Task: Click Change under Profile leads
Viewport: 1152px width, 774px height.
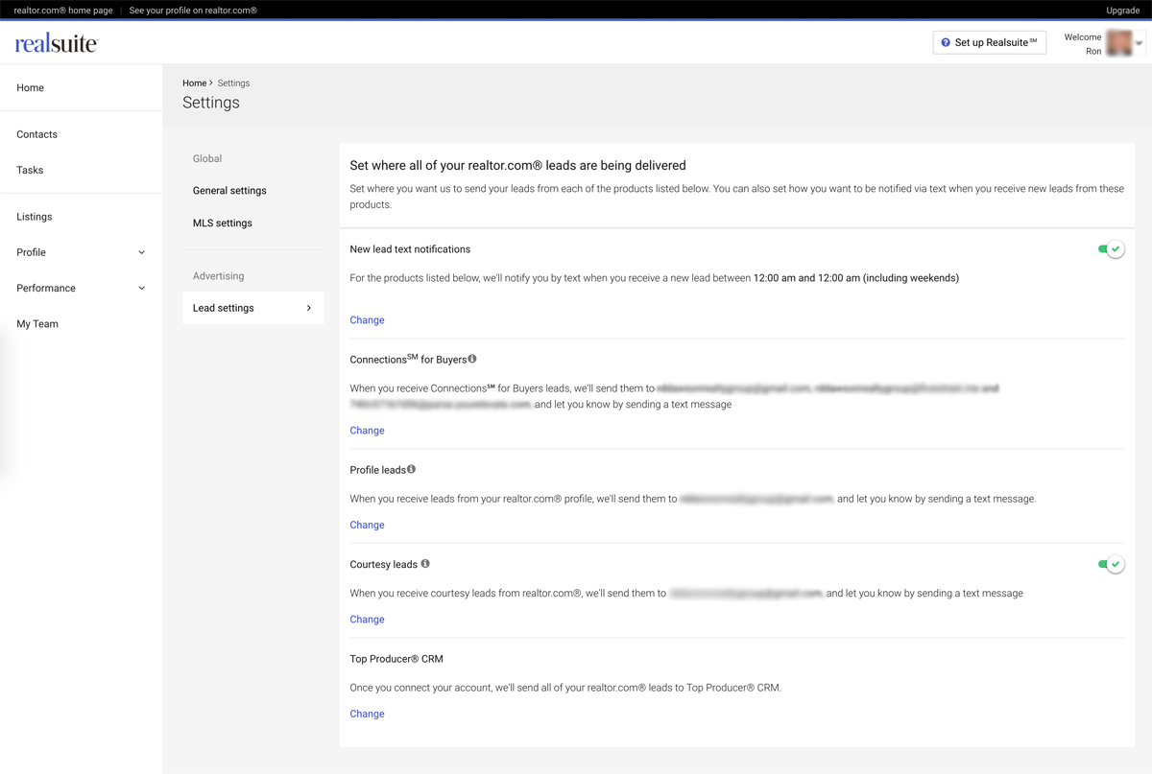Action: [x=367, y=525]
